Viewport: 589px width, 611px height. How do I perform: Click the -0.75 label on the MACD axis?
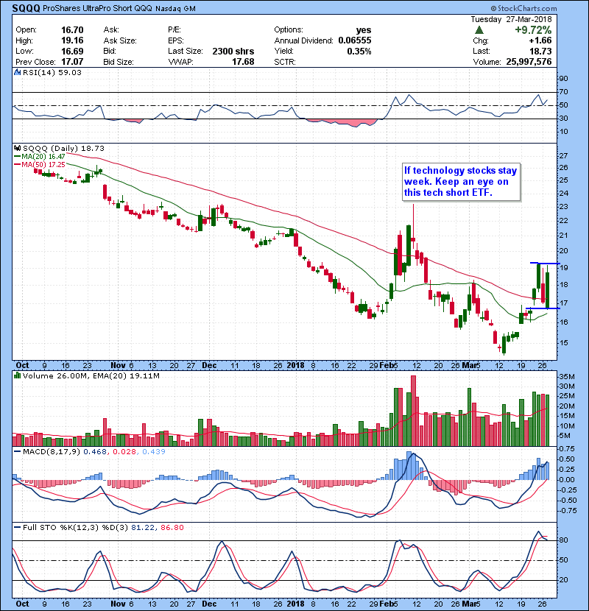[567, 510]
